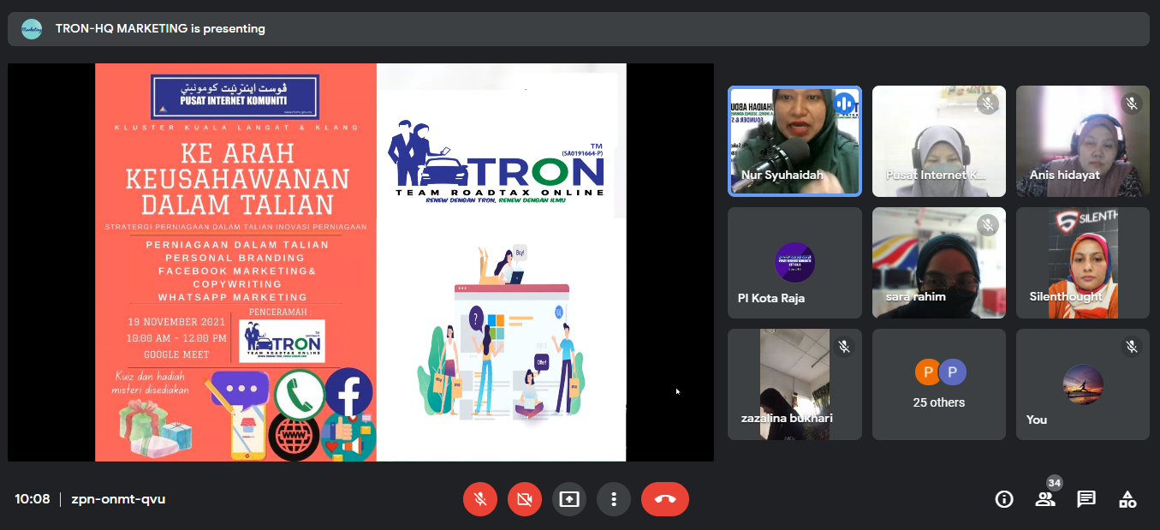This screenshot has width=1160, height=530.
Task: Turn on the camera button
Action: point(525,499)
